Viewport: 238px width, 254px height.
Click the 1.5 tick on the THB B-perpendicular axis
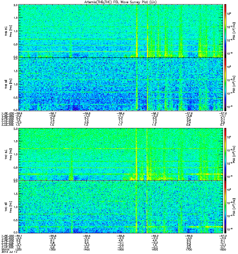point(16,18)
